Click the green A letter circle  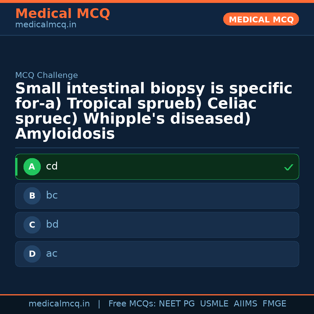pyautogui.click(x=32, y=167)
